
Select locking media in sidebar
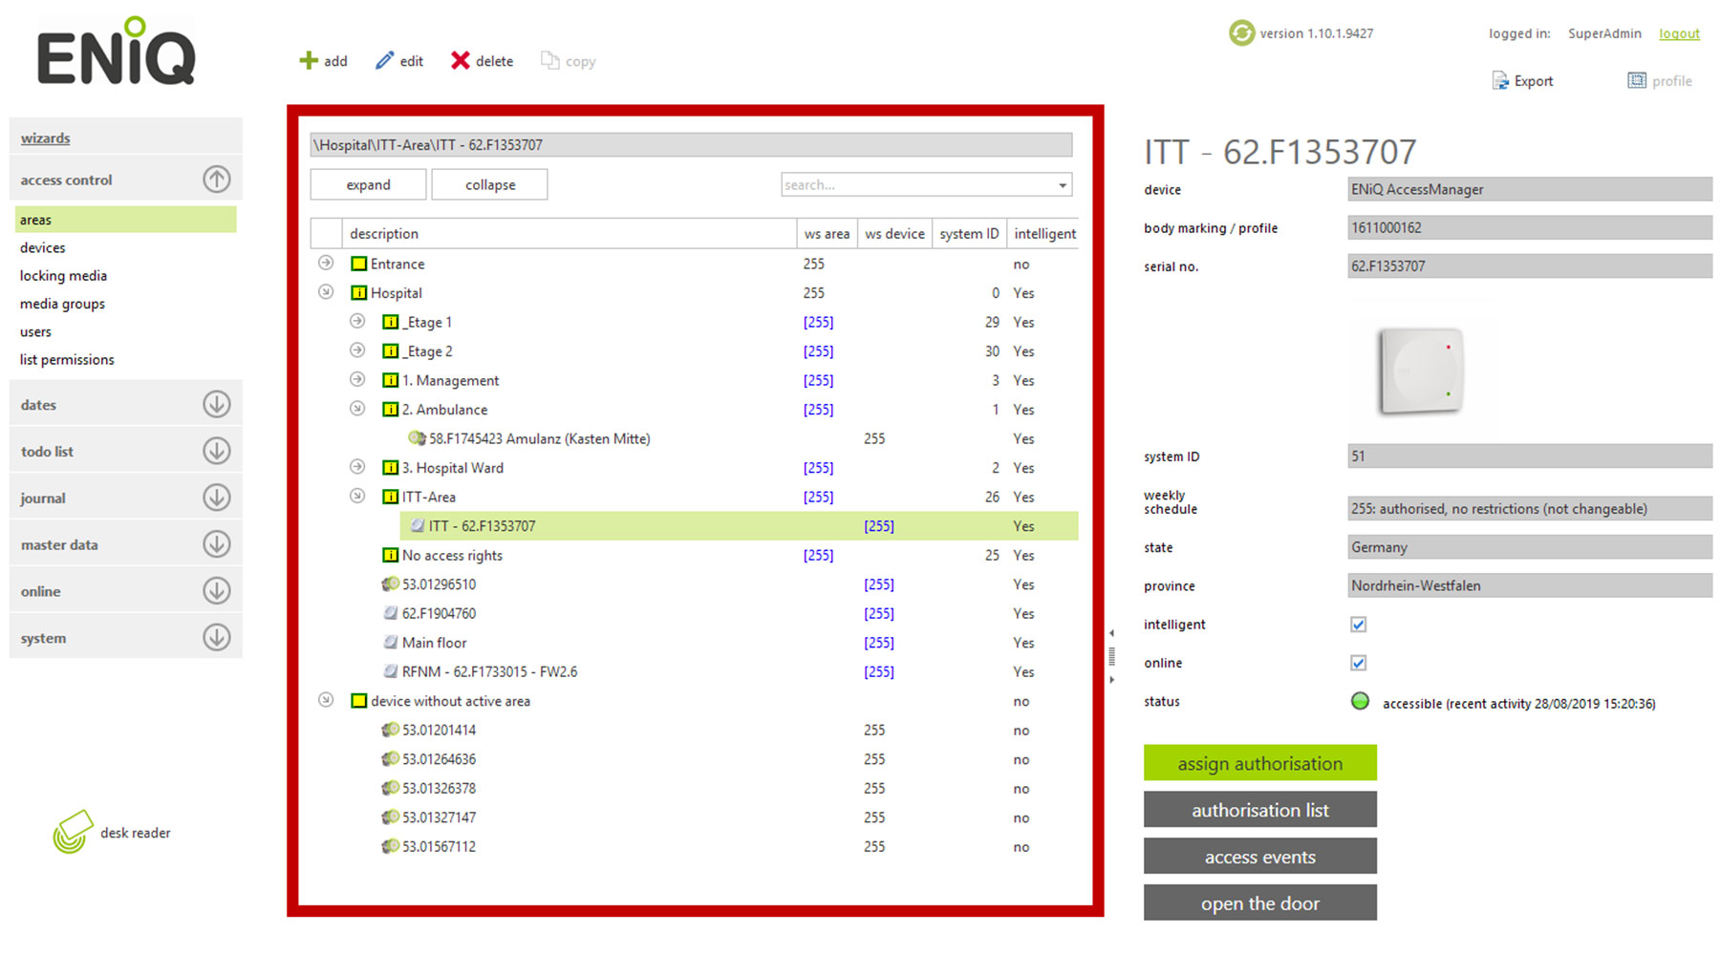(63, 276)
